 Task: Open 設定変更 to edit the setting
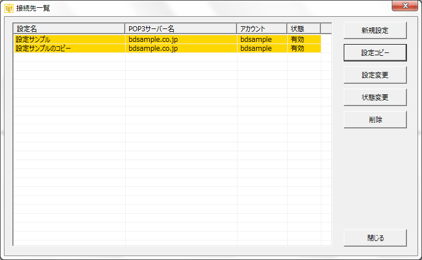click(374, 75)
